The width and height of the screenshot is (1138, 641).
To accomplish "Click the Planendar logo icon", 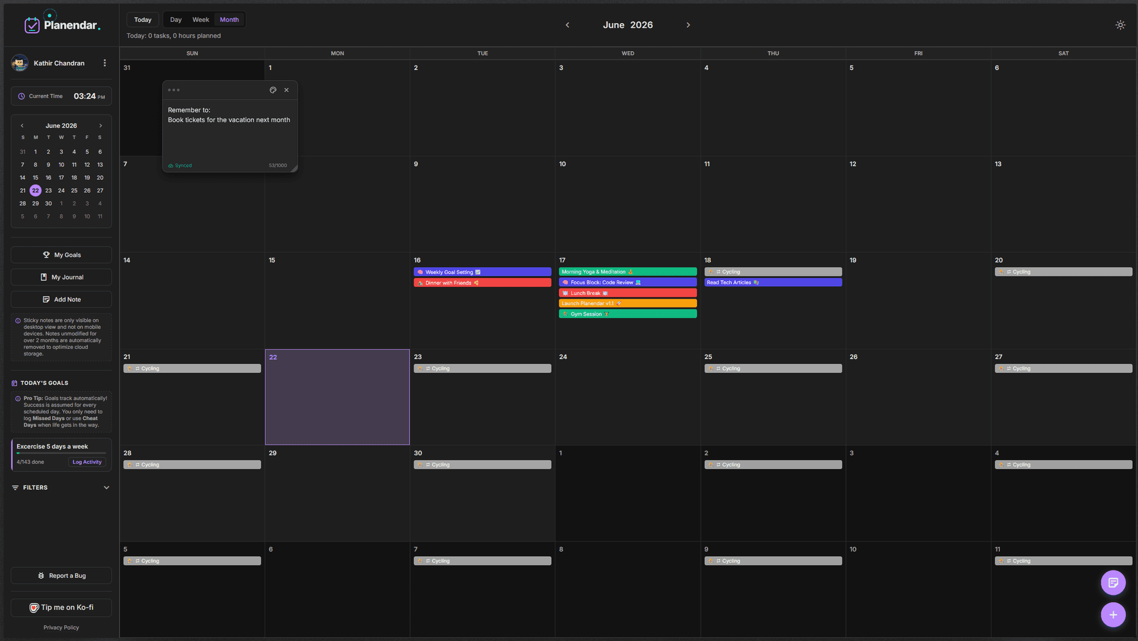I will click(32, 25).
